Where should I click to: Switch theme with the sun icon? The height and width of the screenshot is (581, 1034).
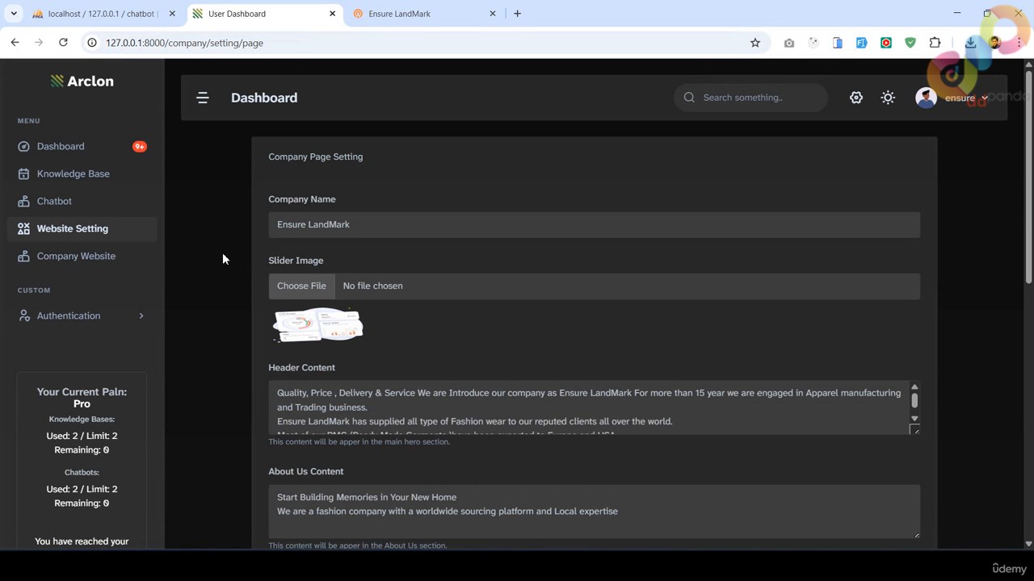[888, 98]
